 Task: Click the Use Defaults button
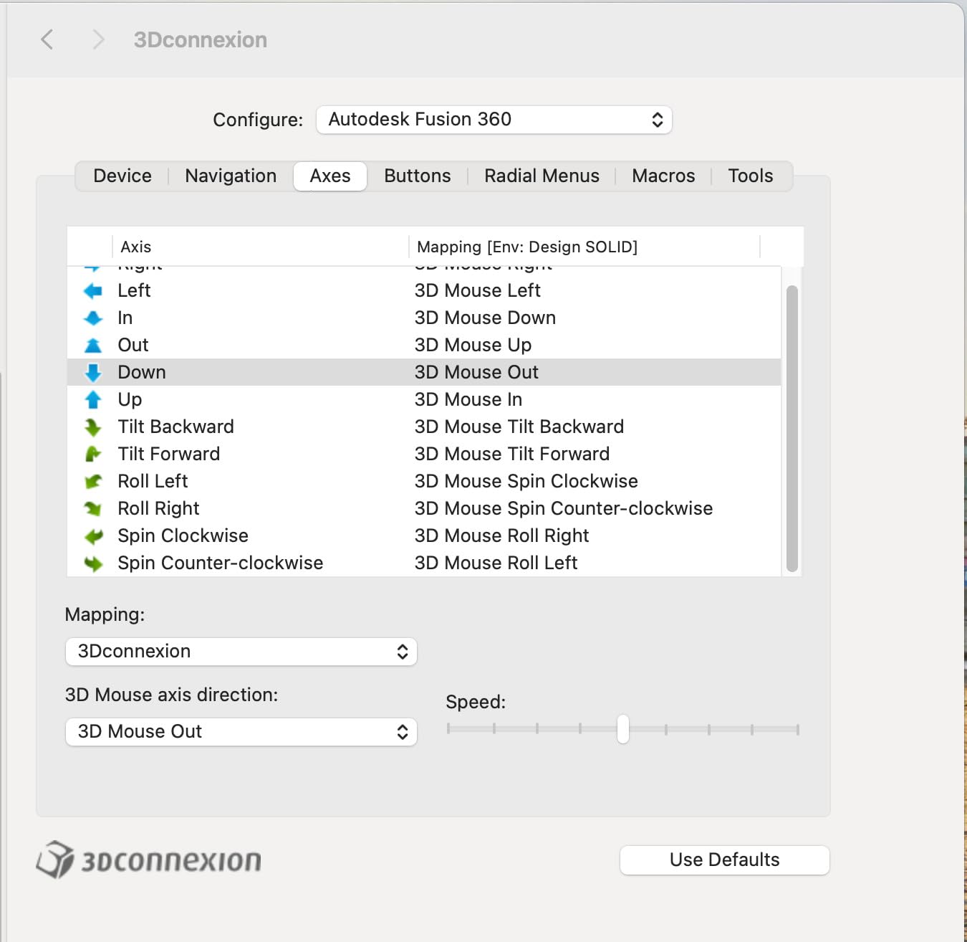[725, 860]
